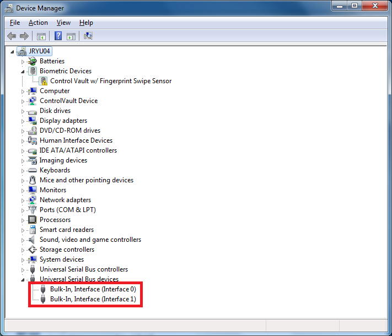
Task: Open the View menu
Action: (63, 23)
